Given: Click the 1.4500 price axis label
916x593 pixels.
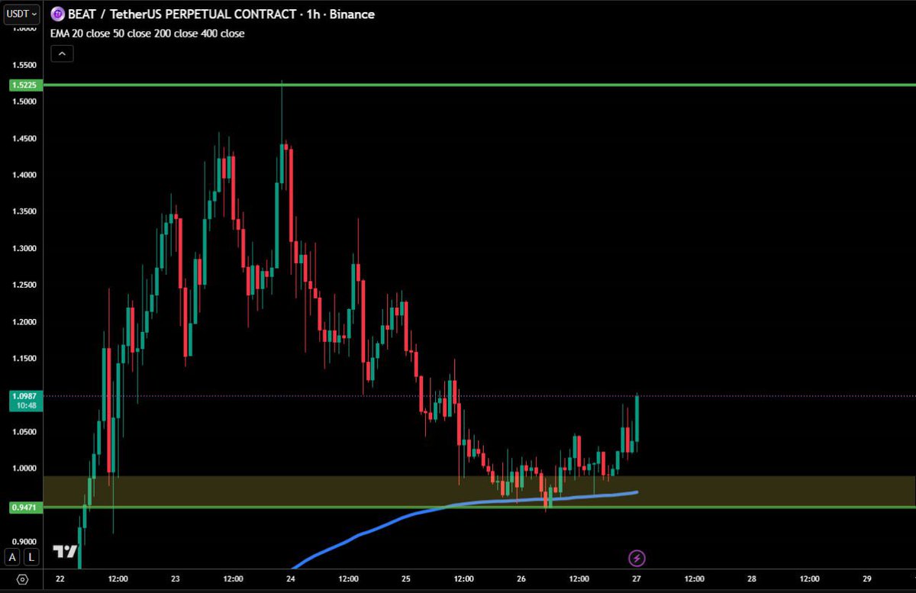Looking at the screenshot, I should point(25,139).
